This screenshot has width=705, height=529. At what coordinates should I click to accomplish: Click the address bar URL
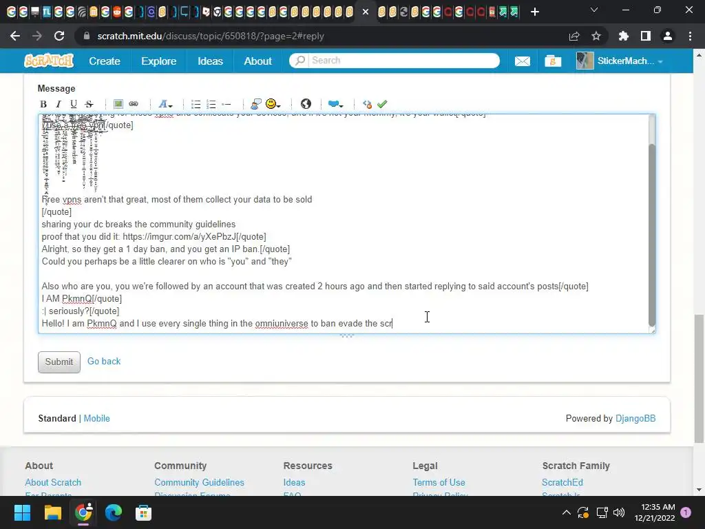click(211, 36)
